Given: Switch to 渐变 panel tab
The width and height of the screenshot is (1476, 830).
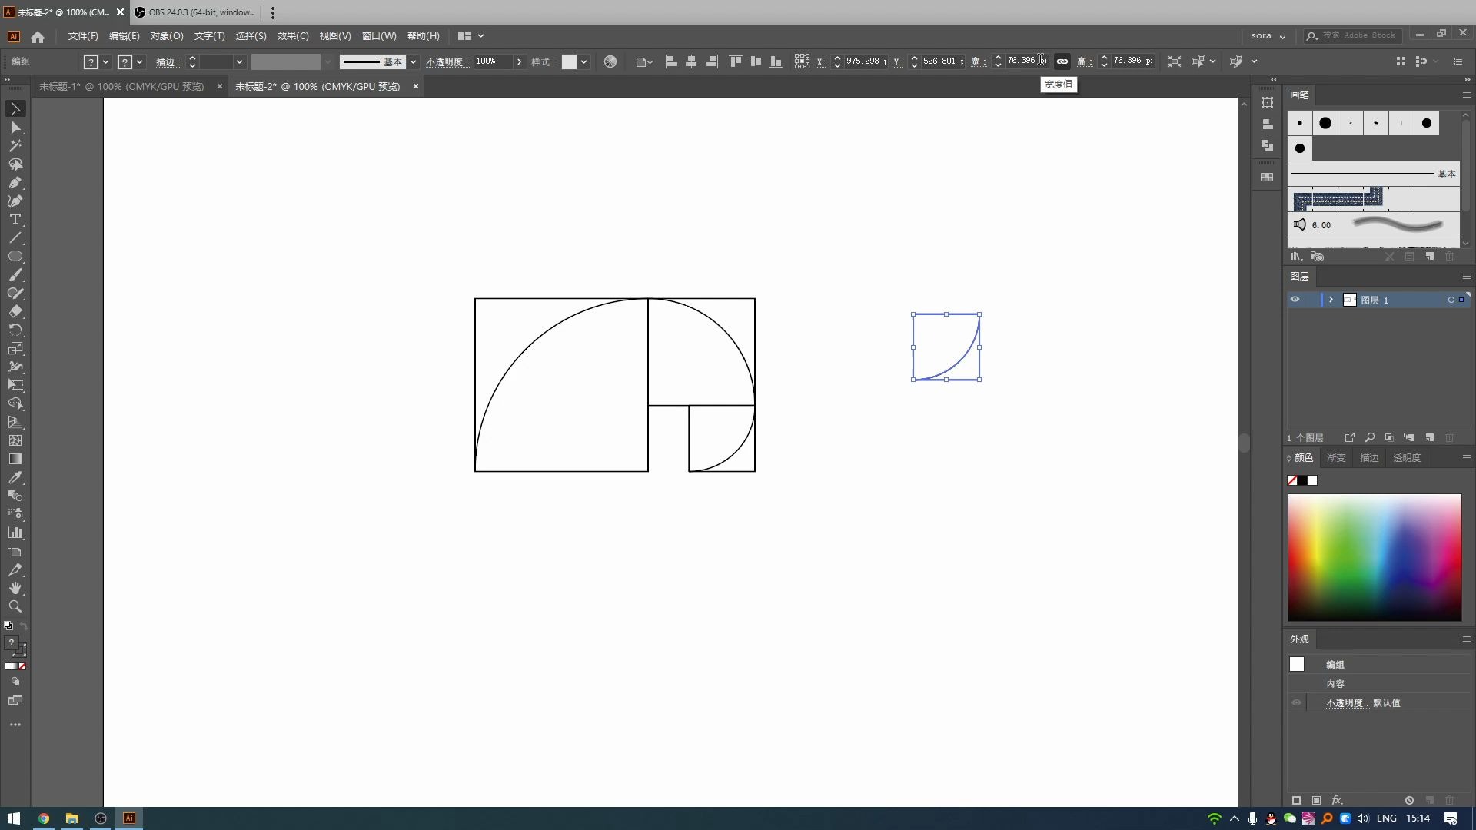Looking at the screenshot, I should (1336, 458).
